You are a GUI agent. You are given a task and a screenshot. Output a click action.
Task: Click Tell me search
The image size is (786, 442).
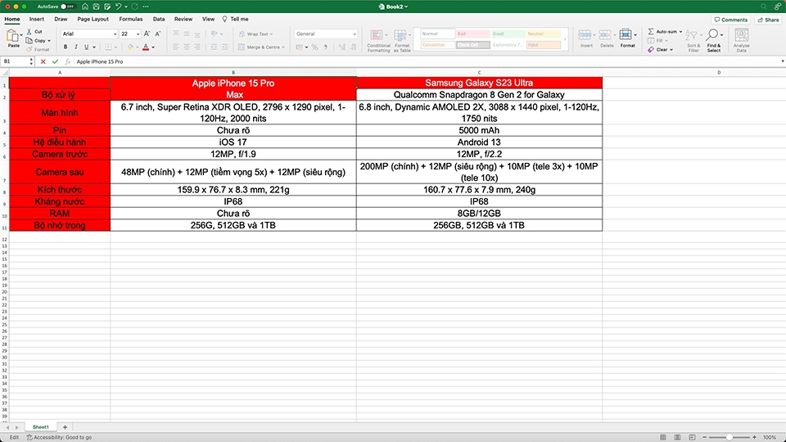235,19
